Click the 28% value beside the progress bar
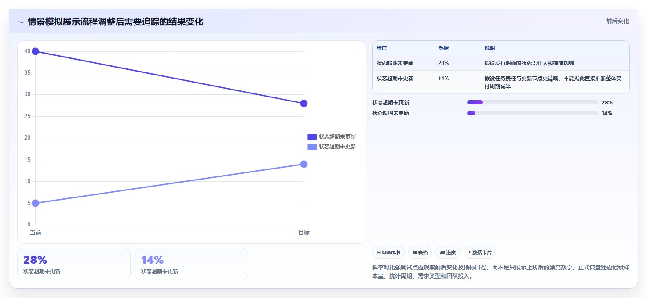 (x=607, y=103)
